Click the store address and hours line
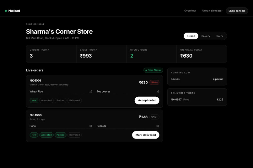The width and height of the screenshot is (253, 168). pyautogui.click(x=53, y=38)
